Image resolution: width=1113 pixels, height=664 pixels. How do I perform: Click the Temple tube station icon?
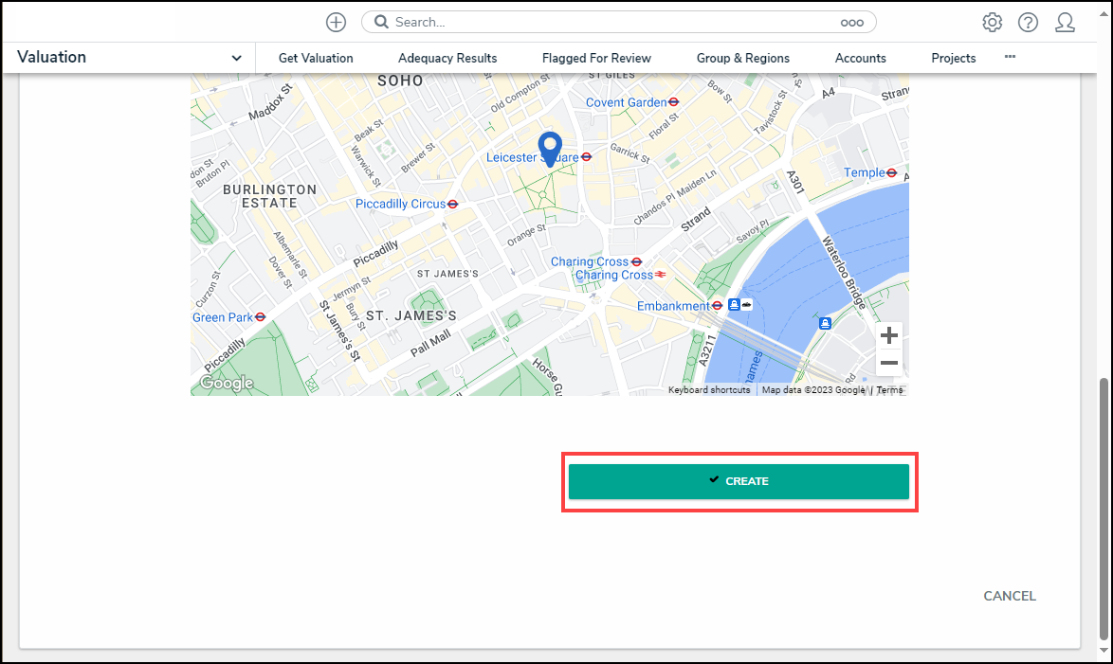click(x=891, y=172)
